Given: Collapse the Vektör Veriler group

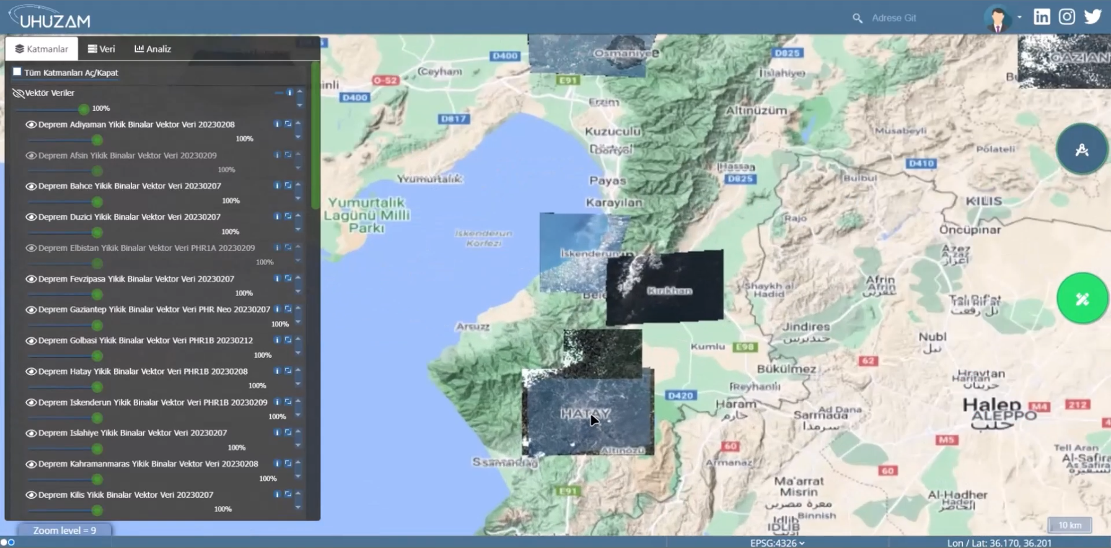Looking at the screenshot, I should point(278,93).
